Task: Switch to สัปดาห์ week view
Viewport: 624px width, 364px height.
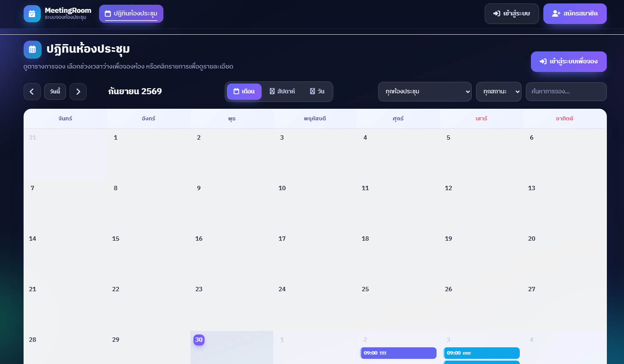Action: [282, 92]
